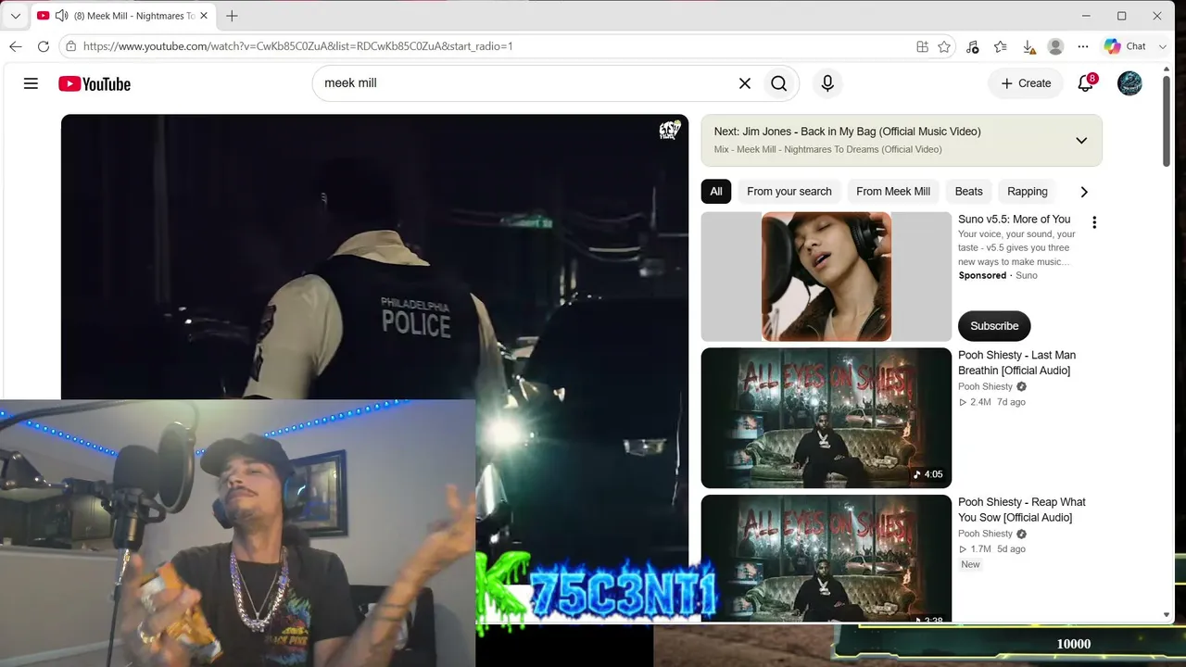Open a new browser tab

(x=232, y=16)
